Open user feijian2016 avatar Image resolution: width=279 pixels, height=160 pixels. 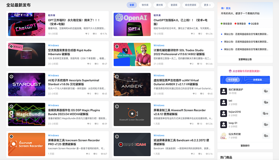tap(224, 114)
